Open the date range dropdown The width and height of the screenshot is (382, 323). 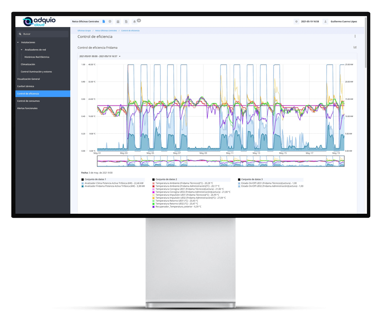coord(100,56)
